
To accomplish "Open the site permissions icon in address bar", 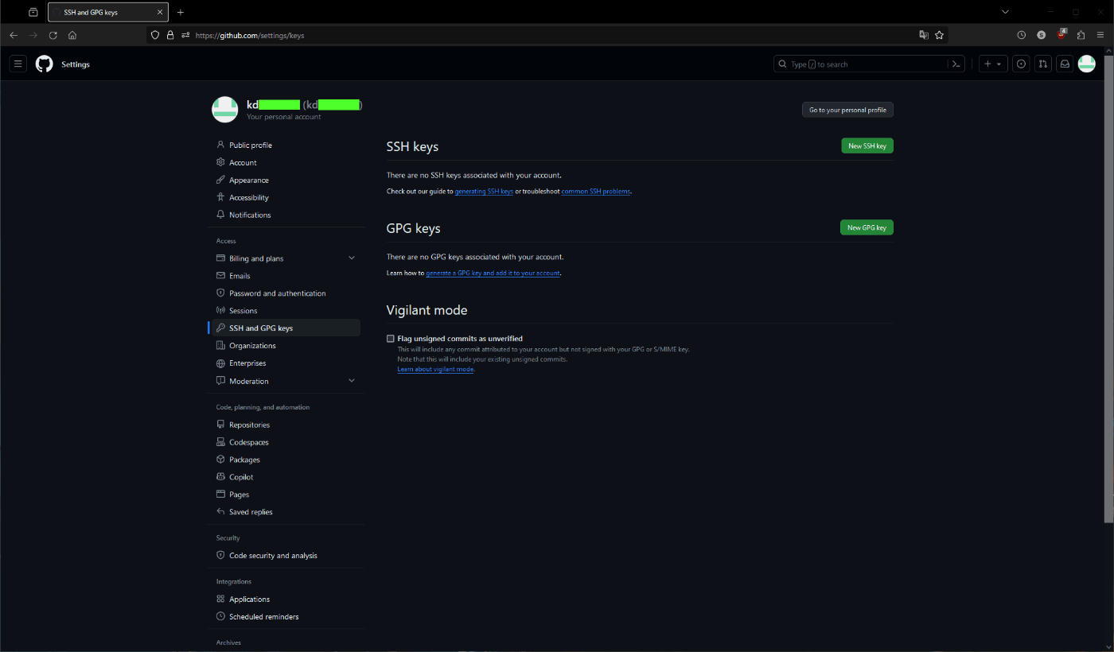I will [185, 35].
